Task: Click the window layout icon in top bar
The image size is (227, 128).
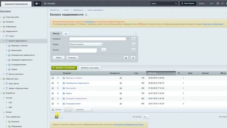Action: (x=218, y=4)
